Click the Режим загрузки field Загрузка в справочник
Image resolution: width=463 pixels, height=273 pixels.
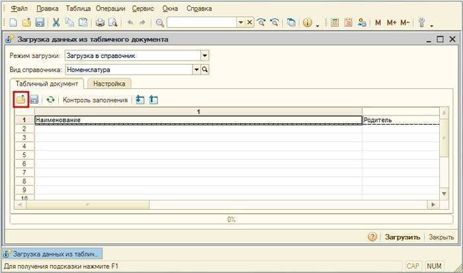[133, 55]
